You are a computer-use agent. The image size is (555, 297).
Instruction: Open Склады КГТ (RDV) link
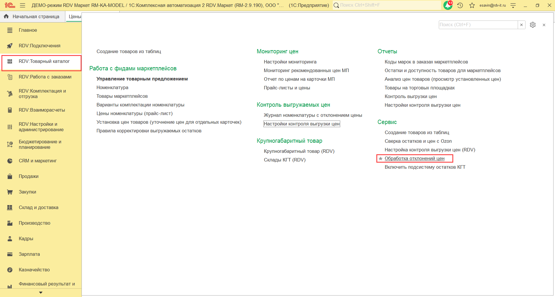pos(285,160)
